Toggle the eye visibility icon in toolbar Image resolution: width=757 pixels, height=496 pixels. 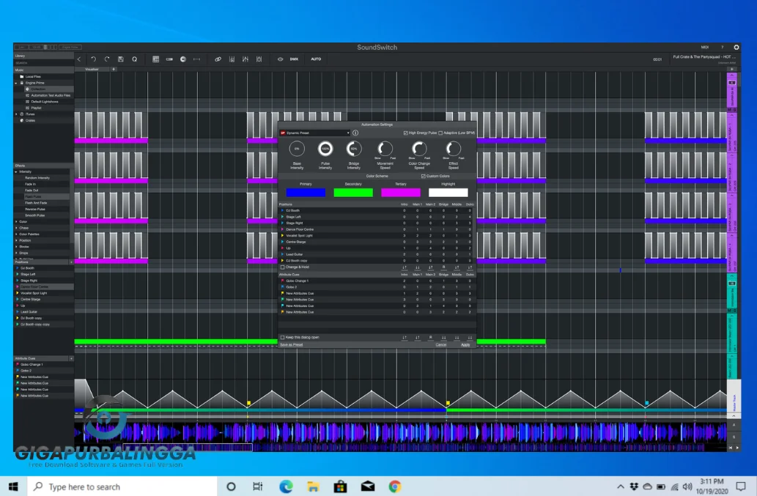pos(280,59)
